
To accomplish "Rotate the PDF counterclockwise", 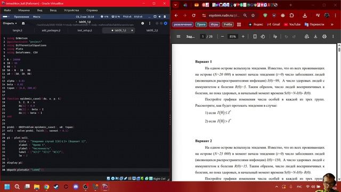I will [x=263, y=36].
